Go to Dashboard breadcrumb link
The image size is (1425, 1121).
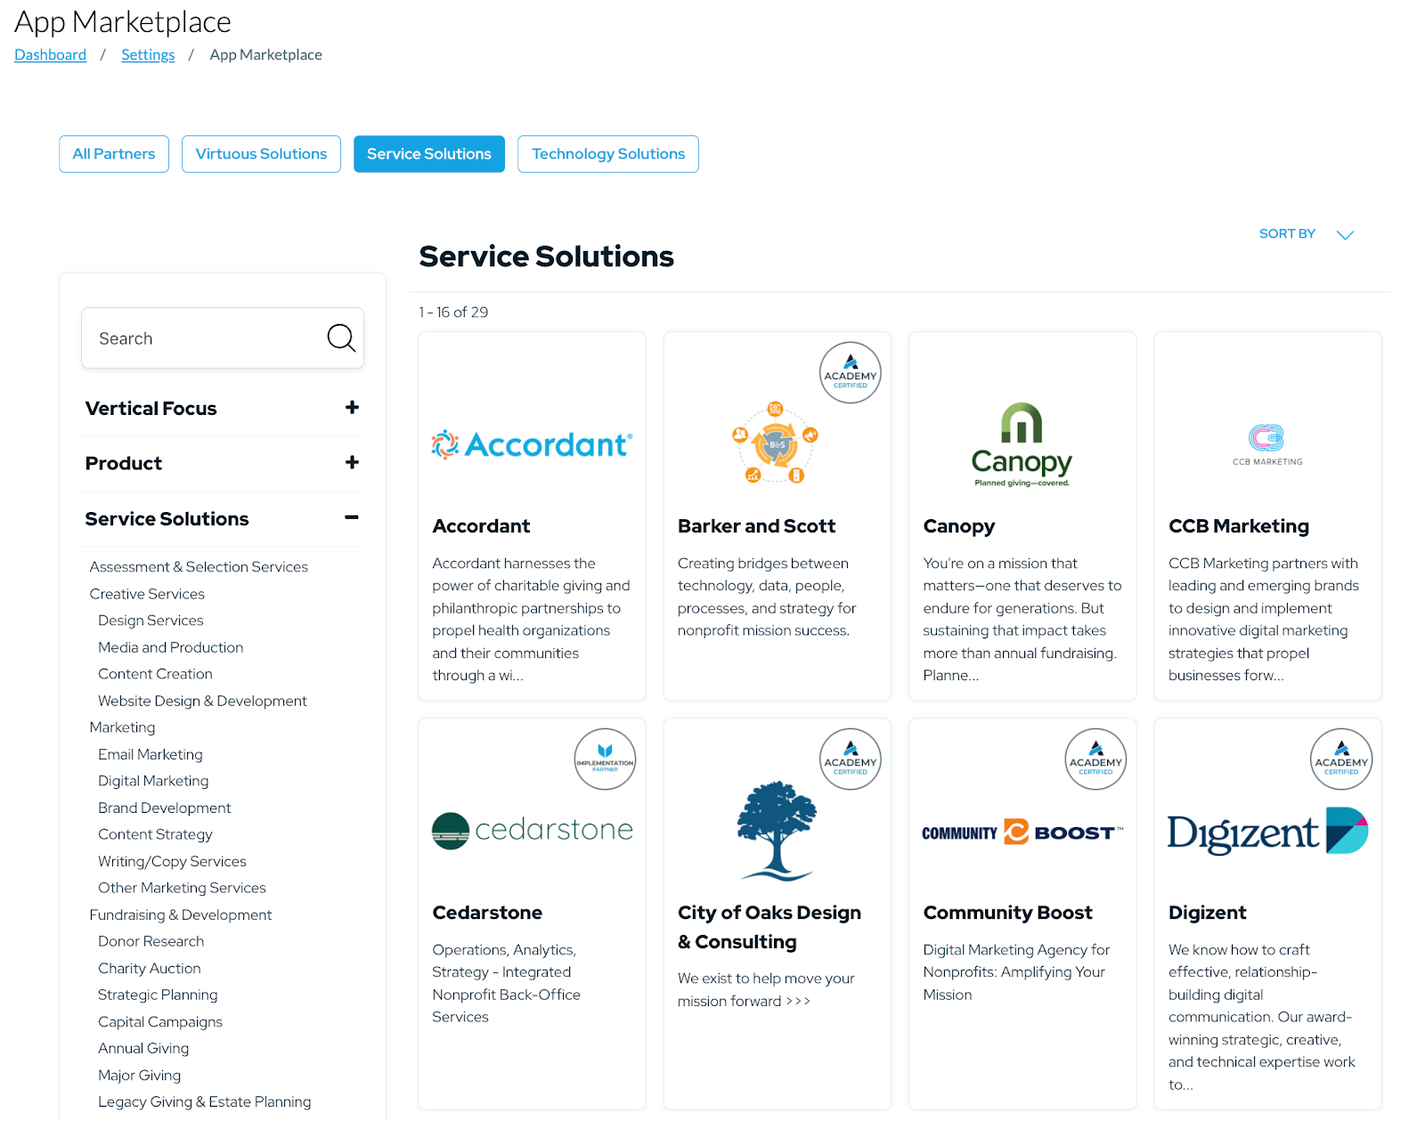[x=50, y=54]
